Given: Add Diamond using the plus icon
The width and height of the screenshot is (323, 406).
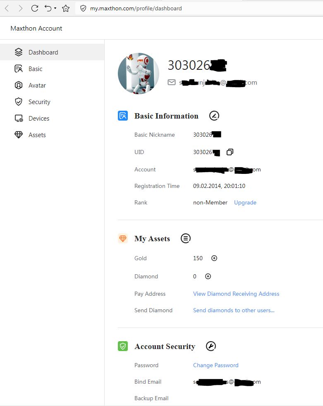Looking at the screenshot, I should pos(208,276).
